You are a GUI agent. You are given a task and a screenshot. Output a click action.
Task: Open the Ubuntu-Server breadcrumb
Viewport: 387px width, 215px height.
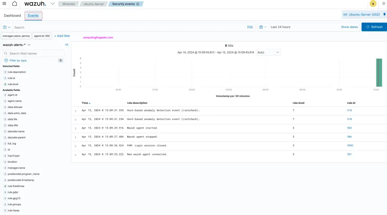tap(94, 4)
